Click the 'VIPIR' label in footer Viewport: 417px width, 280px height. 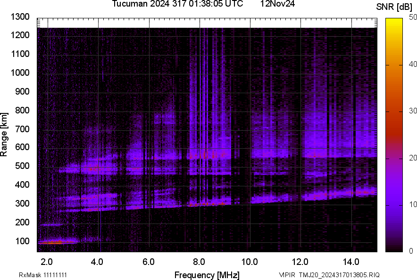click(x=287, y=275)
